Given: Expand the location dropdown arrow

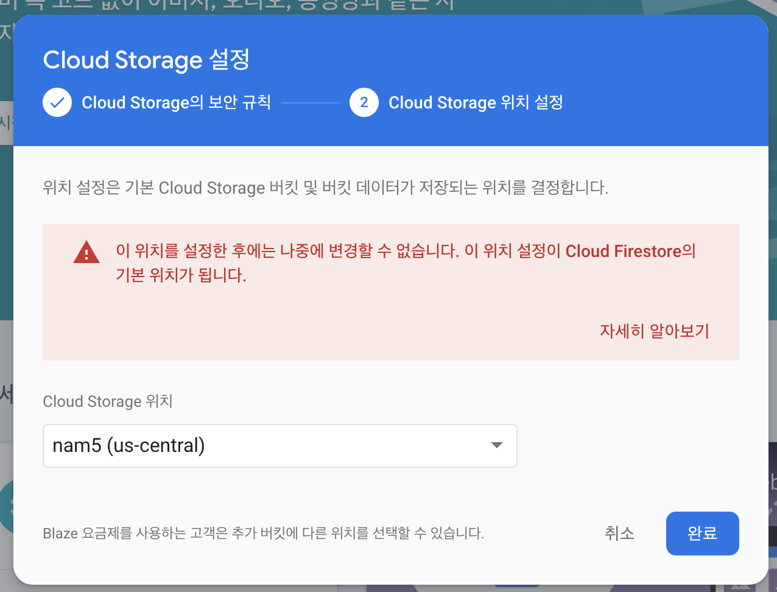Looking at the screenshot, I should click(497, 445).
